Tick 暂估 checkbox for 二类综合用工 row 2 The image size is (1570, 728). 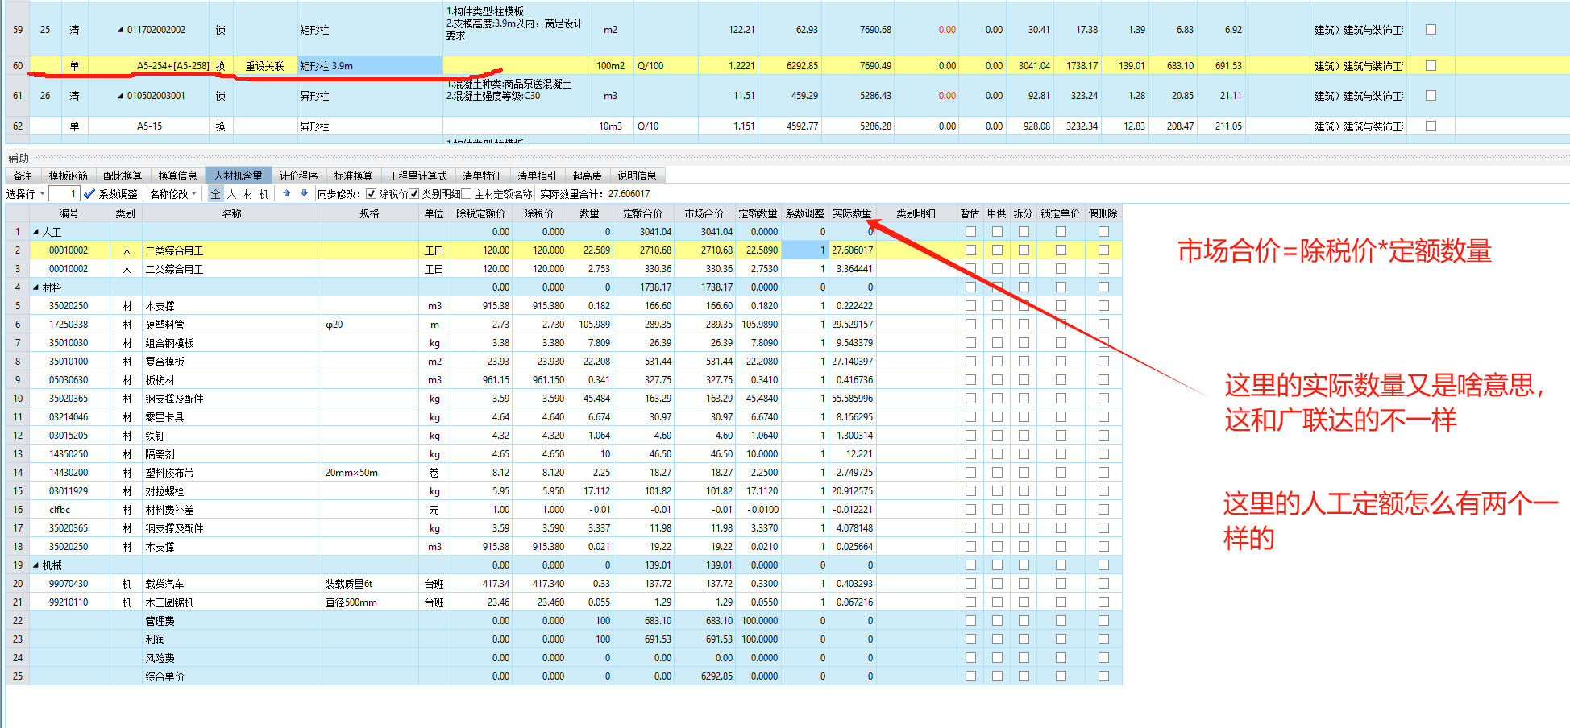[970, 250]
